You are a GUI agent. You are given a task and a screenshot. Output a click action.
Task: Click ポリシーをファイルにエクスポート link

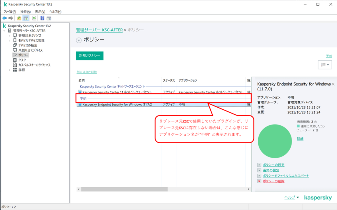pos(286,176)
